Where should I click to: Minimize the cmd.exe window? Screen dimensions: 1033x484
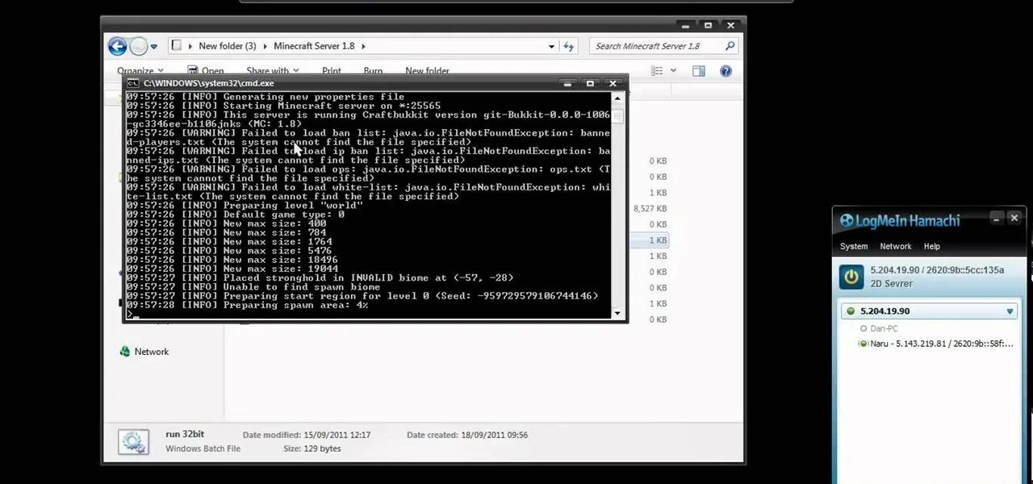[569, 83]
